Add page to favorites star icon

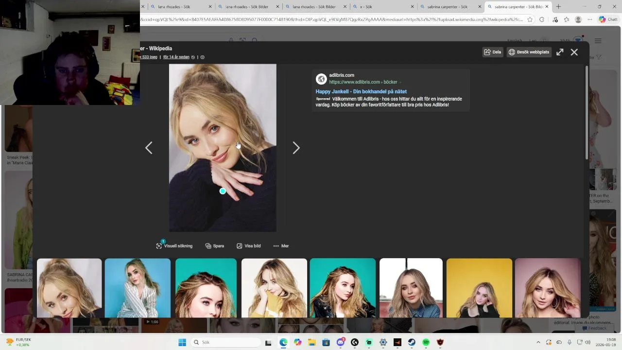(530, 20)
